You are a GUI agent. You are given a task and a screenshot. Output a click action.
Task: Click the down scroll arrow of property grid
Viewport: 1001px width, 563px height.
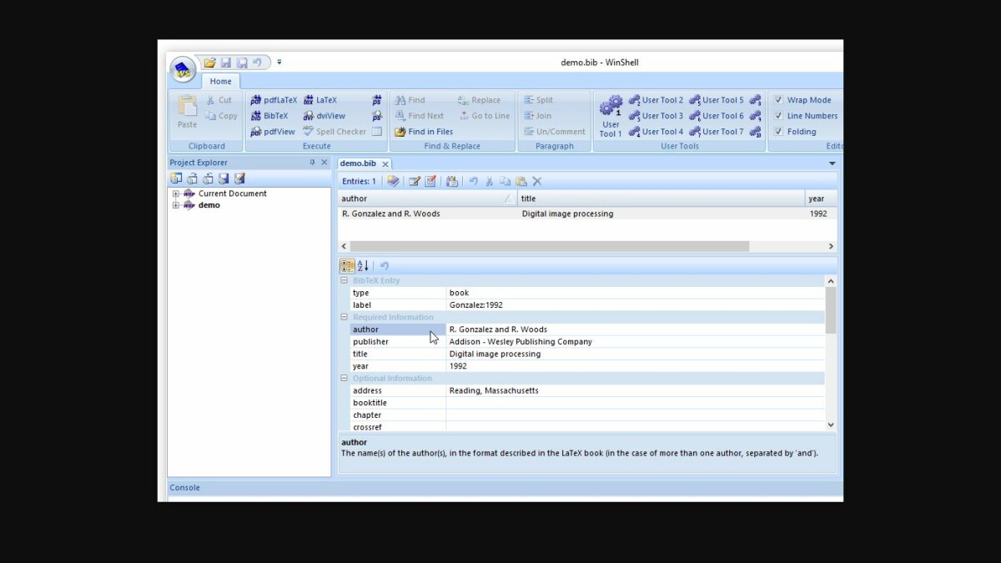pyautogui.click(x=830, y=425)
